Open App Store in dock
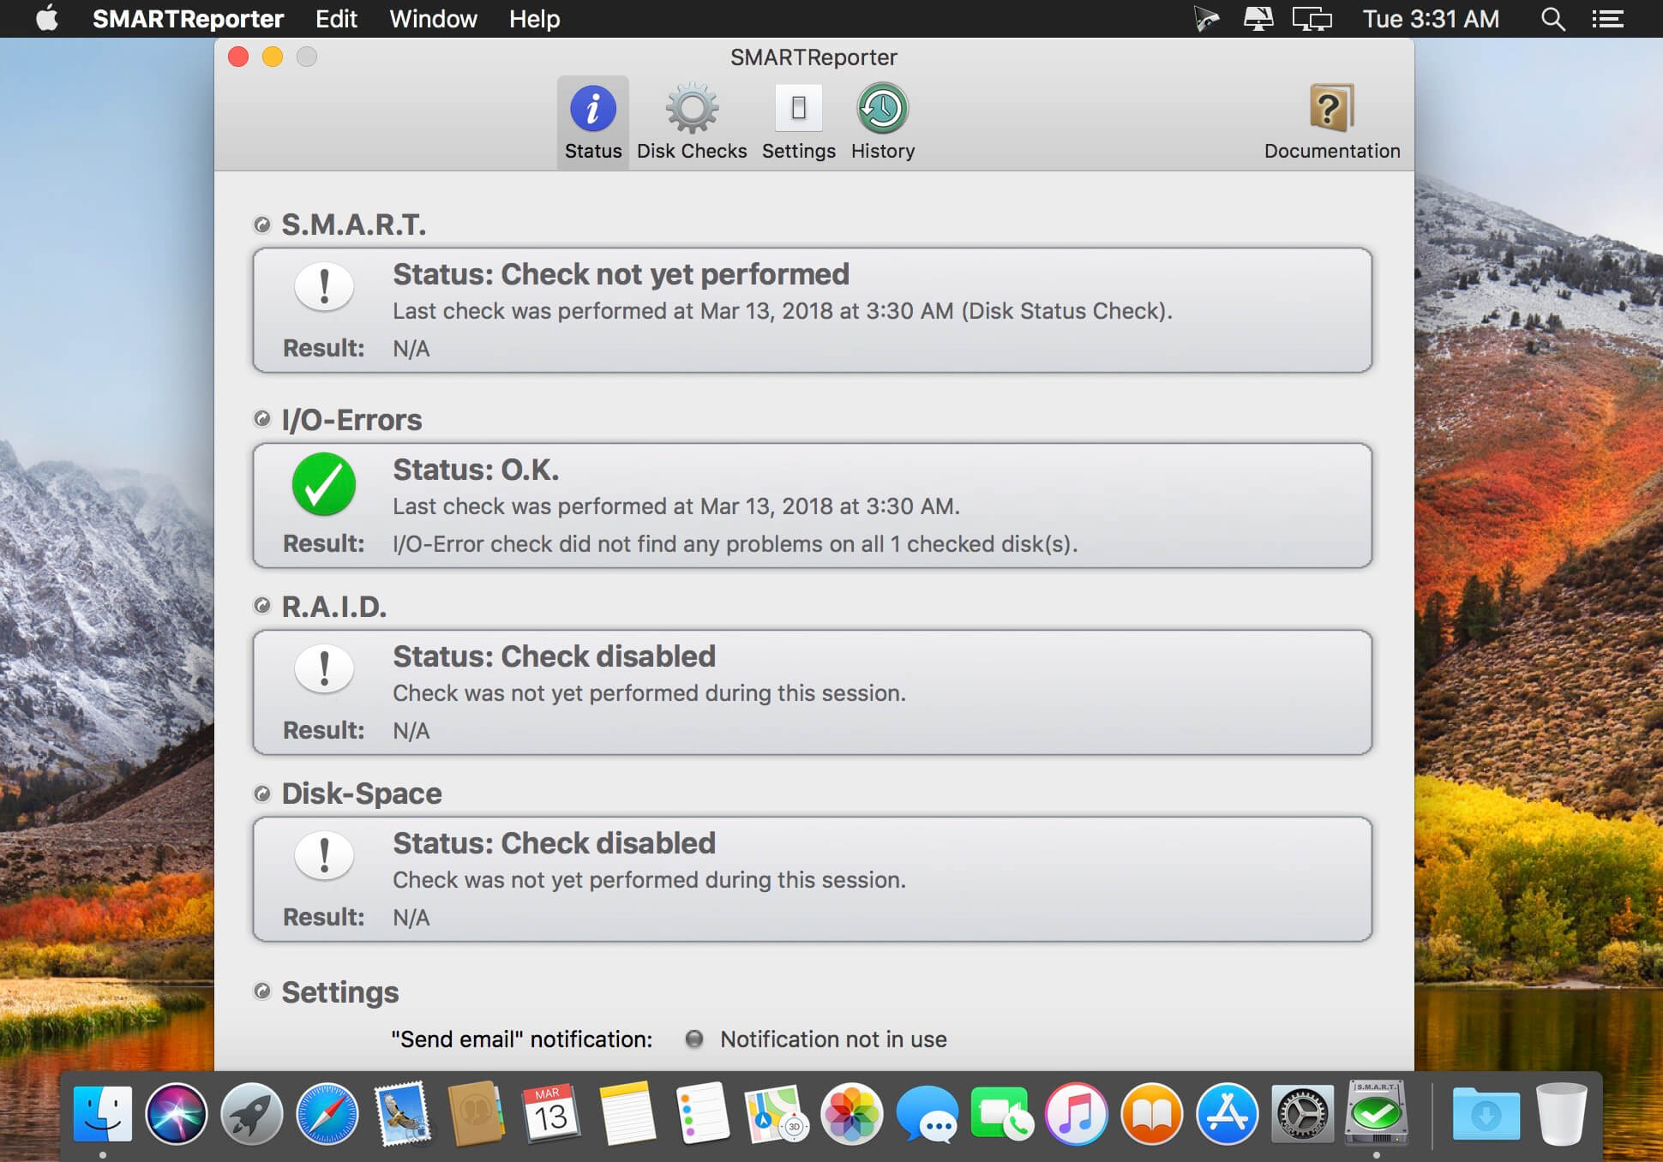The height and width of the screenshot is (1162, 1663). [x=1228, y=1114]
